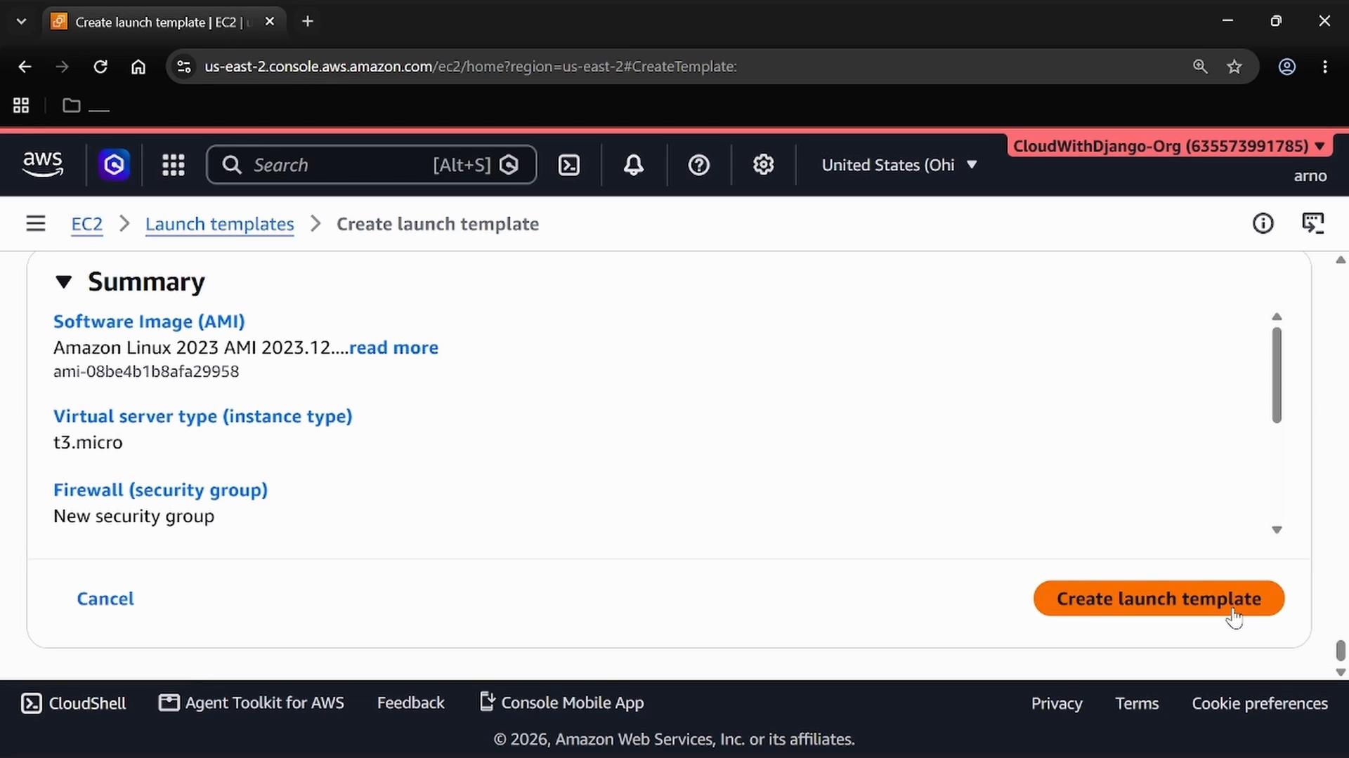The image size is (1349, 758).
Task: Go to the EC2 breadcrumb link
Action: [x=87, y=225]
